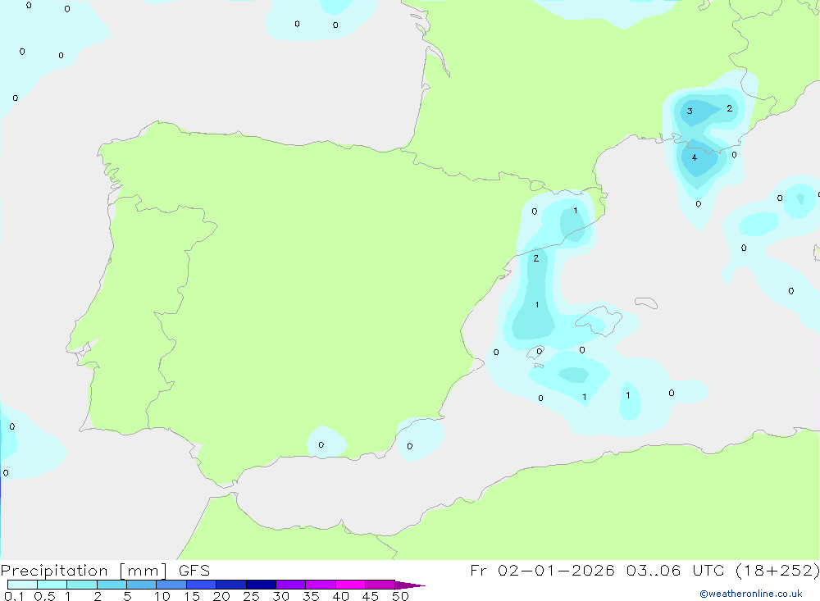
Task: Click the purple 30–35 mm legend swatch
Action: click(x=291, y=585)
